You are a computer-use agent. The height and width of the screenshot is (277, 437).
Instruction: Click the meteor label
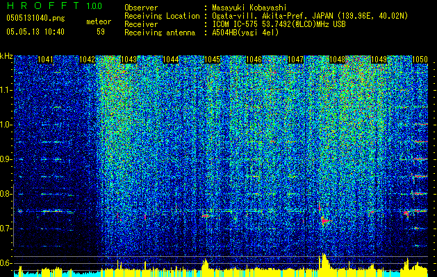coord(99,21)
